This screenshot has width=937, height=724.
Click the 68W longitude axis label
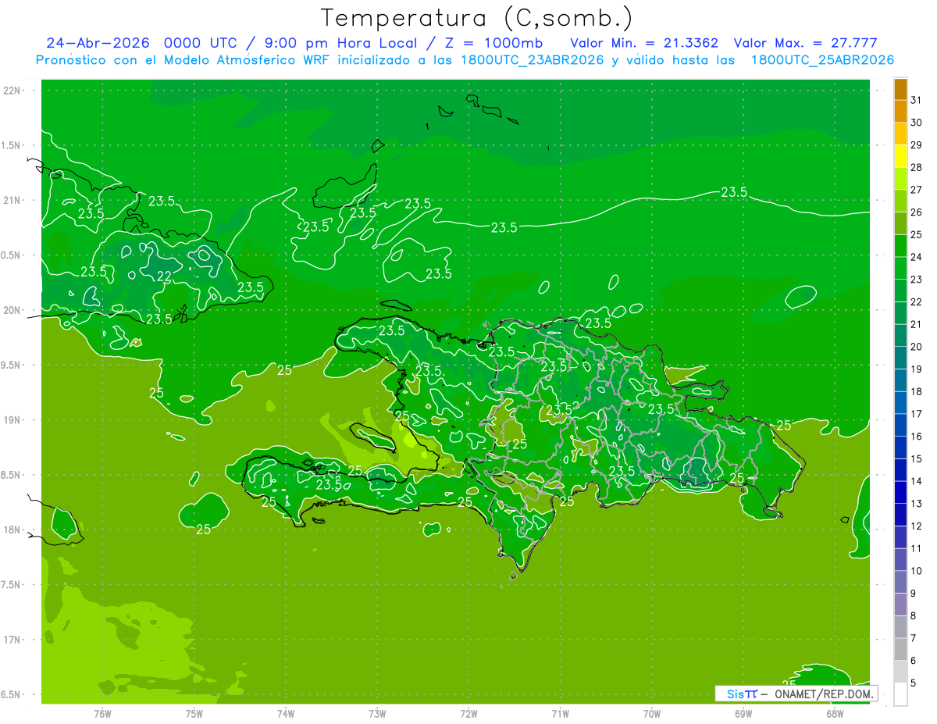835,713
